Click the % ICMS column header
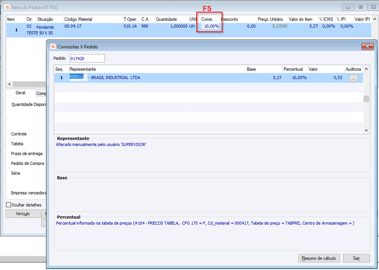The height and width of the screenshot is (270, 379). (326, 19)
